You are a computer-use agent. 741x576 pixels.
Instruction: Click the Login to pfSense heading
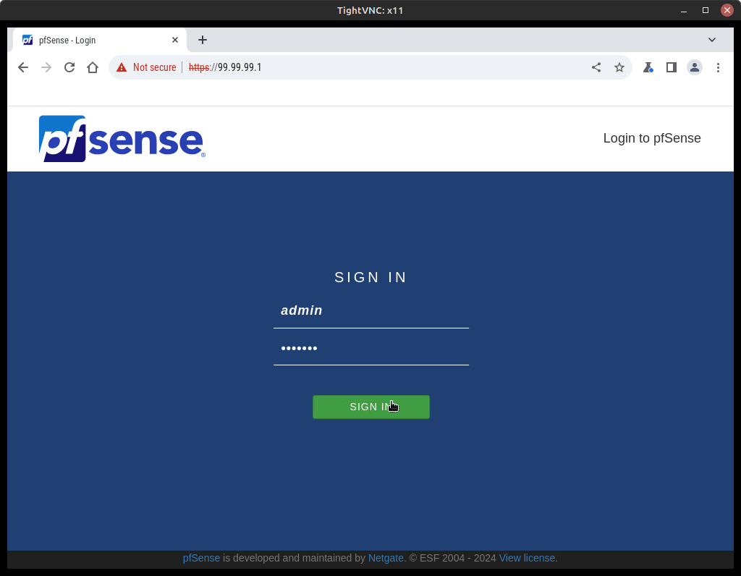click(x=652, y=138)
